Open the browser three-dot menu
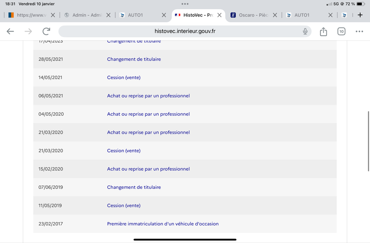Image resolution: width=370 pixels, height=243 pixels. tap(359, 31)
